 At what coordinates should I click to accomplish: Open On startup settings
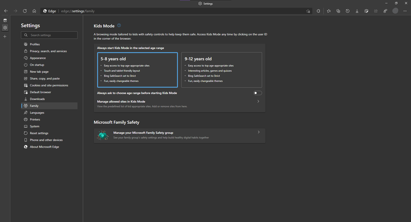(49, 65)
